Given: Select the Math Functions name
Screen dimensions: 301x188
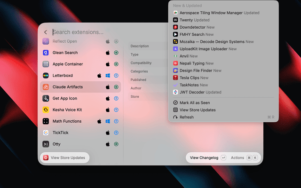Looking at the screenshot, I should [67, 121].
